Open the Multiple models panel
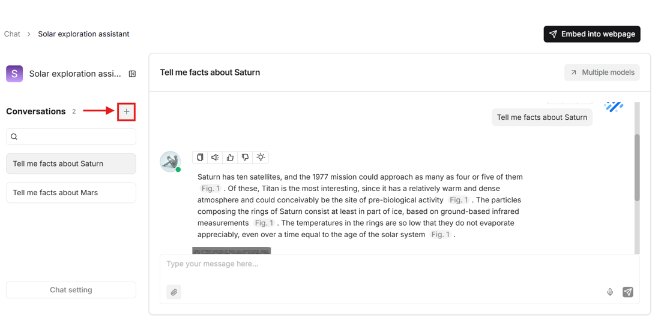This screenshot has height=324, width=655. click(x=602, y=72)
